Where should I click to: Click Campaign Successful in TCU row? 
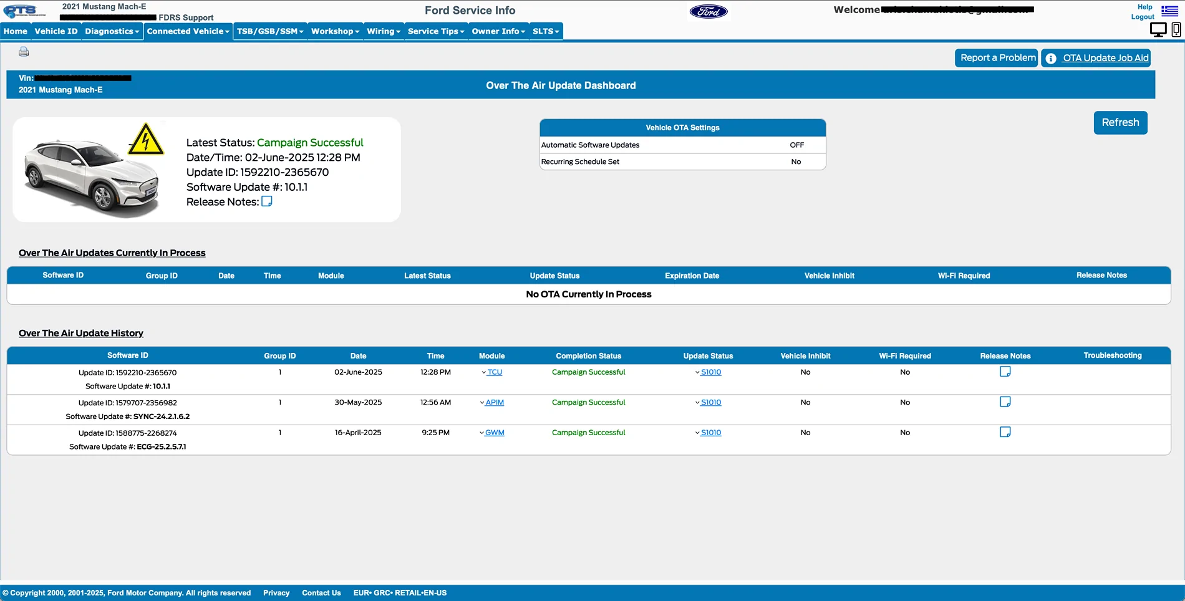pyautogui.click(x=588, y=372)
